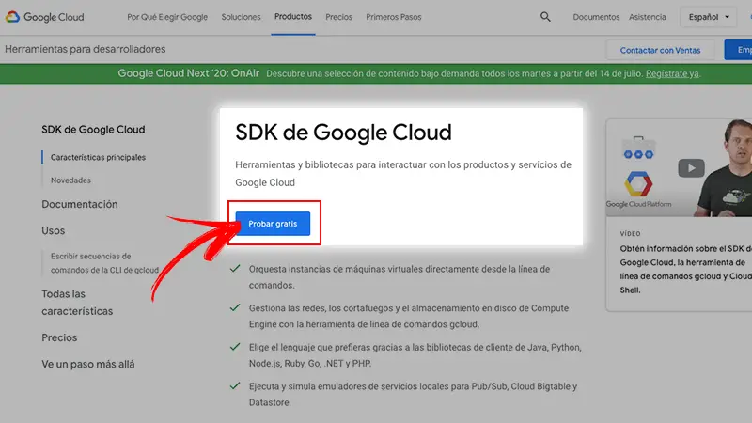Open Primeros Pasos in the top navigation

(394, 17)
